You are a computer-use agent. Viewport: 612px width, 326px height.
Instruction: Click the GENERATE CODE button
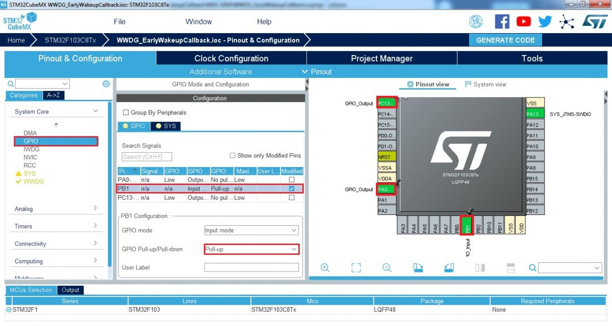coord(505,40)
